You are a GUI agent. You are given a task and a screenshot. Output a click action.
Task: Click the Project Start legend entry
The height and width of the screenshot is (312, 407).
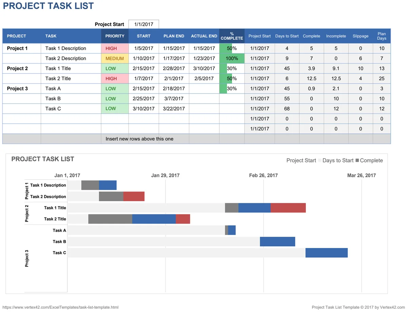tap(301, 161)
